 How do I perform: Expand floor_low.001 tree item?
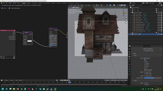click(x=132, y=14)
